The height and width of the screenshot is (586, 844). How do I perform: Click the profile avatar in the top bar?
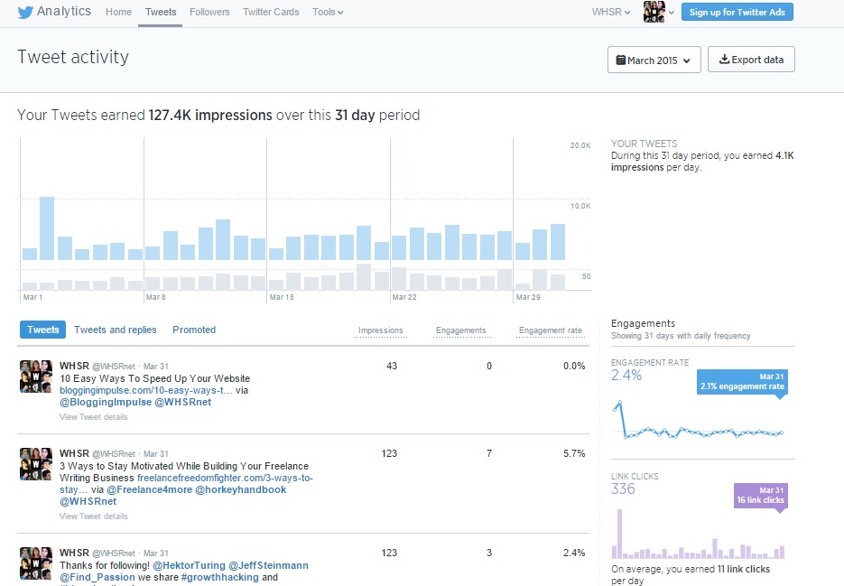coord(654,12)
